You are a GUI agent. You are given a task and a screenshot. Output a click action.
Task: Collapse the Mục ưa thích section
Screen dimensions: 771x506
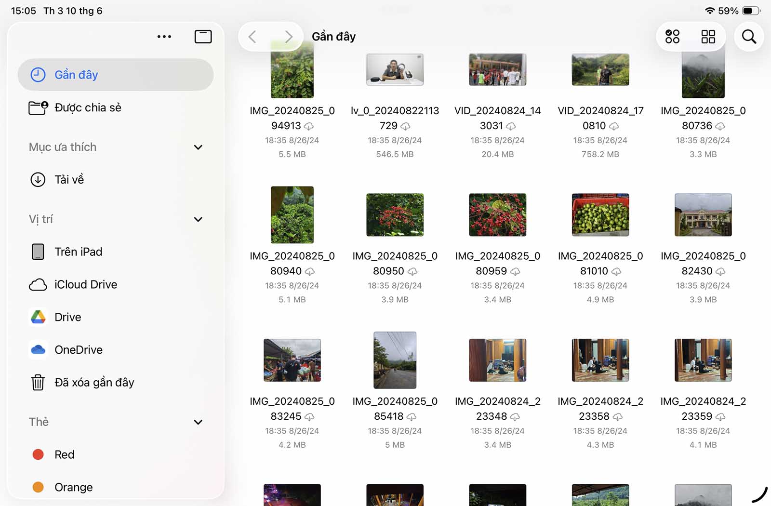(x=198, y=147)
